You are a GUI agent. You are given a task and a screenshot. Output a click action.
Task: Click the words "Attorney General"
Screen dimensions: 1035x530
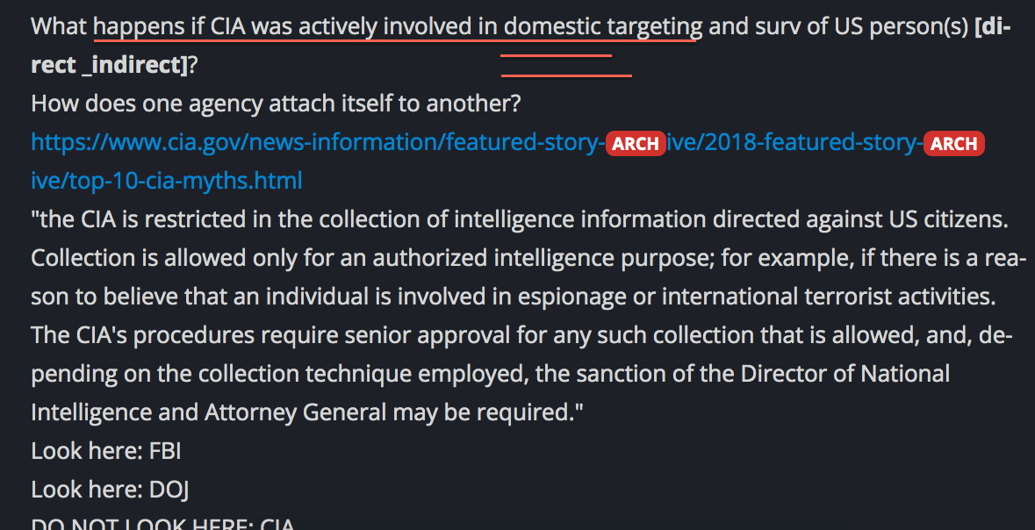click(295, 412)
